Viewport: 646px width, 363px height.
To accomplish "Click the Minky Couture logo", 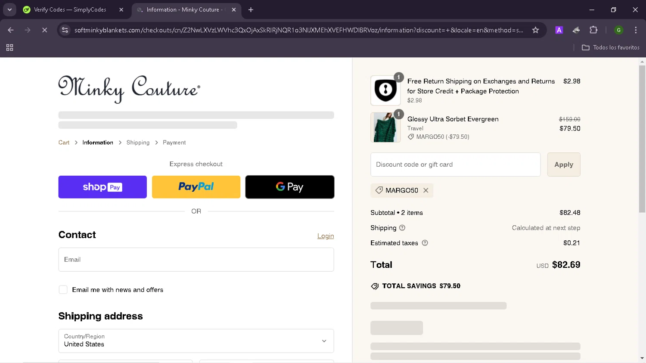I will click(129, 89).
